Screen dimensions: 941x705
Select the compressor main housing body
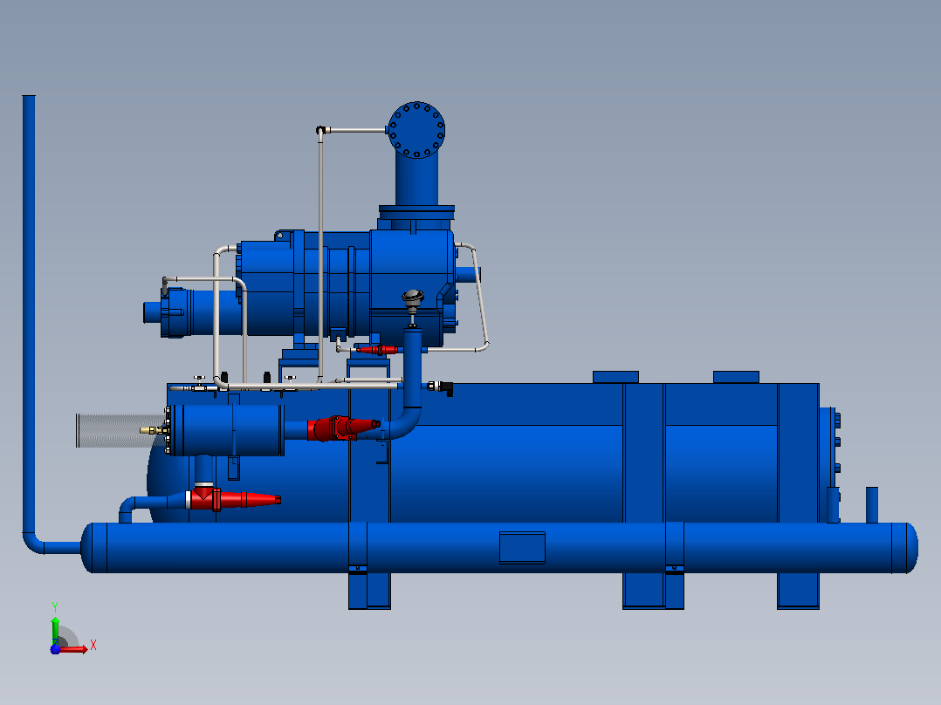point(411,288)
